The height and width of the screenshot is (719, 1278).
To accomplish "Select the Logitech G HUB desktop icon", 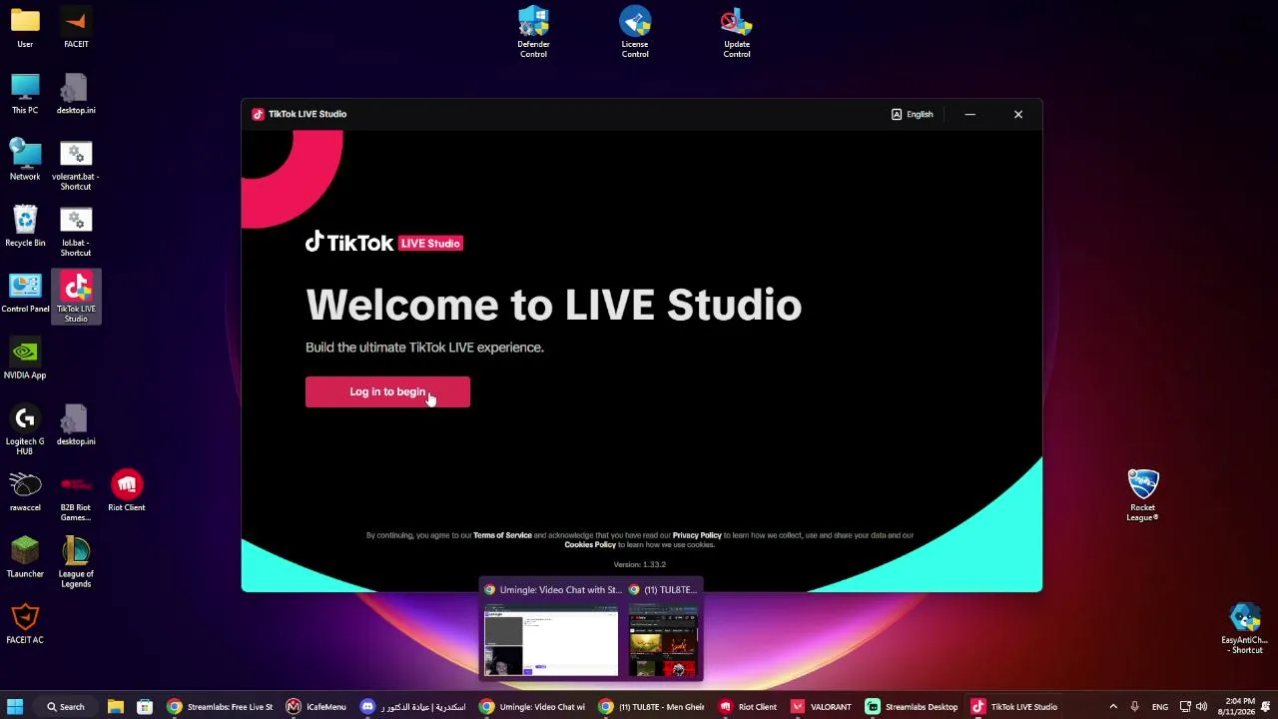I will coord(25,429).
